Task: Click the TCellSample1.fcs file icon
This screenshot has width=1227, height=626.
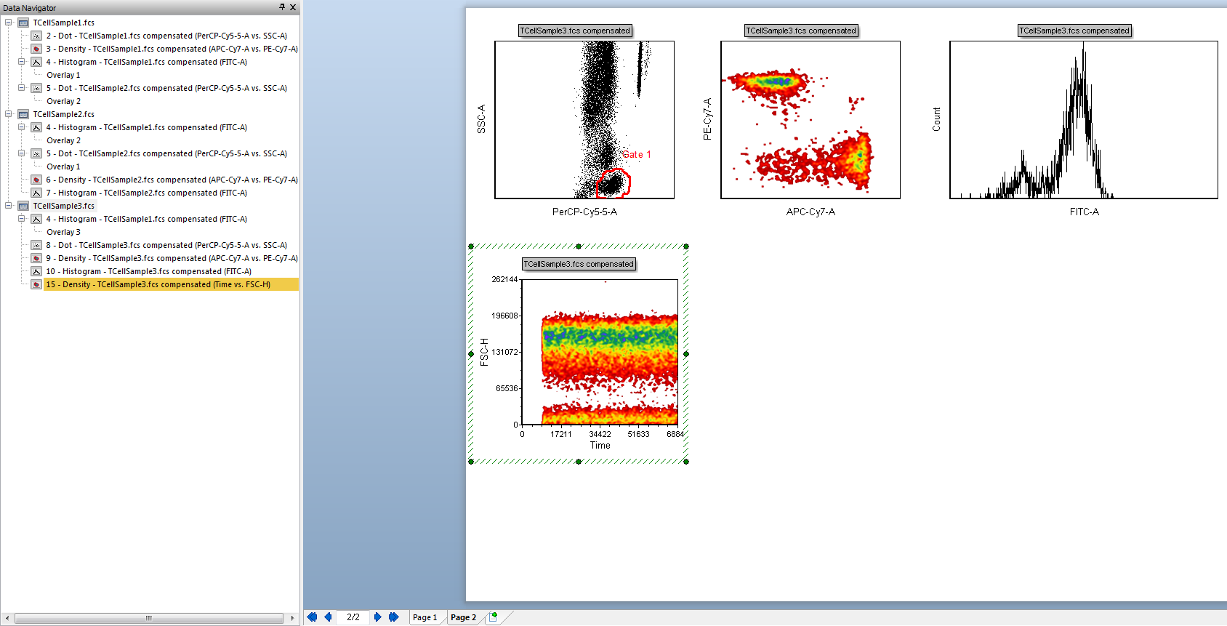Action: [23, 23]
